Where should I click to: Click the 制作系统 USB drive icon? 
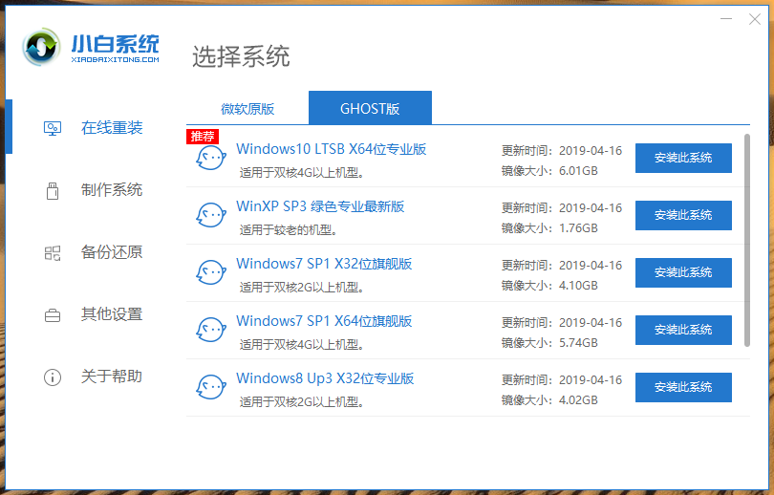[x=53, y=190]
